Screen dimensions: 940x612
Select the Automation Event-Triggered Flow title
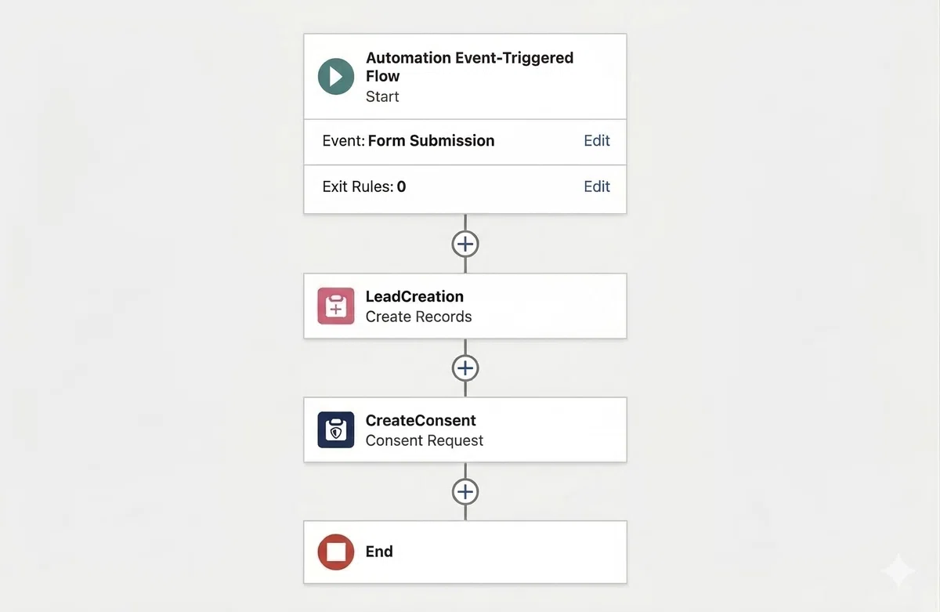(x=469, y=67)
